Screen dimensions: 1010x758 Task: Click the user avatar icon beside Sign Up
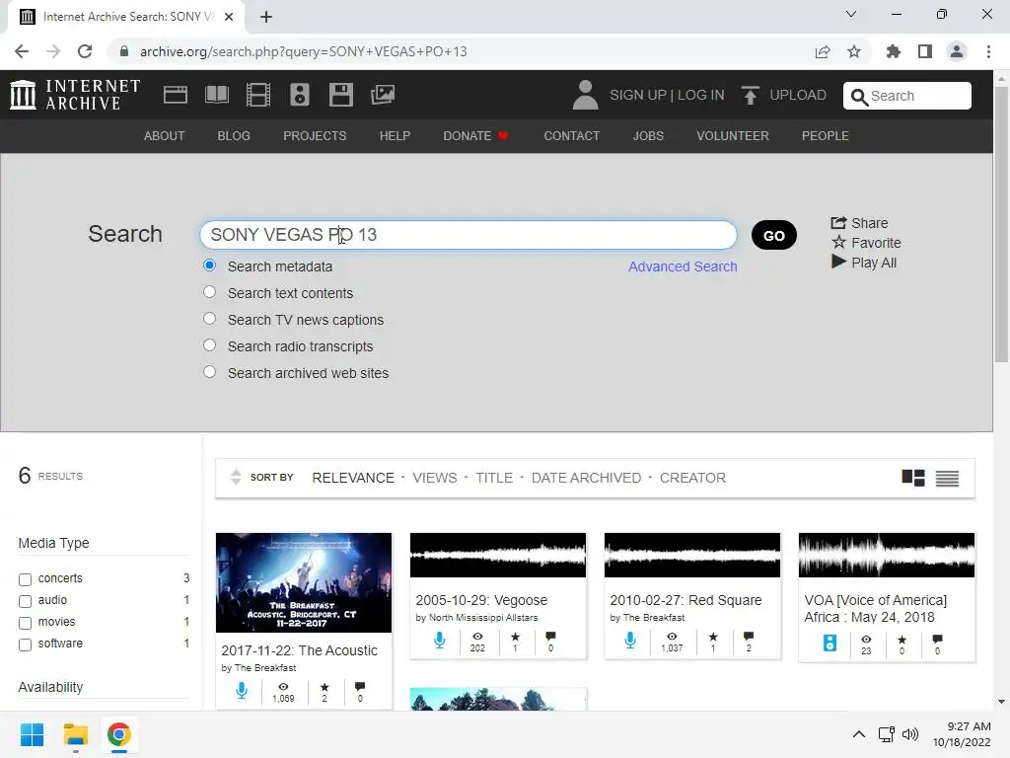click(x=585, y=95)
